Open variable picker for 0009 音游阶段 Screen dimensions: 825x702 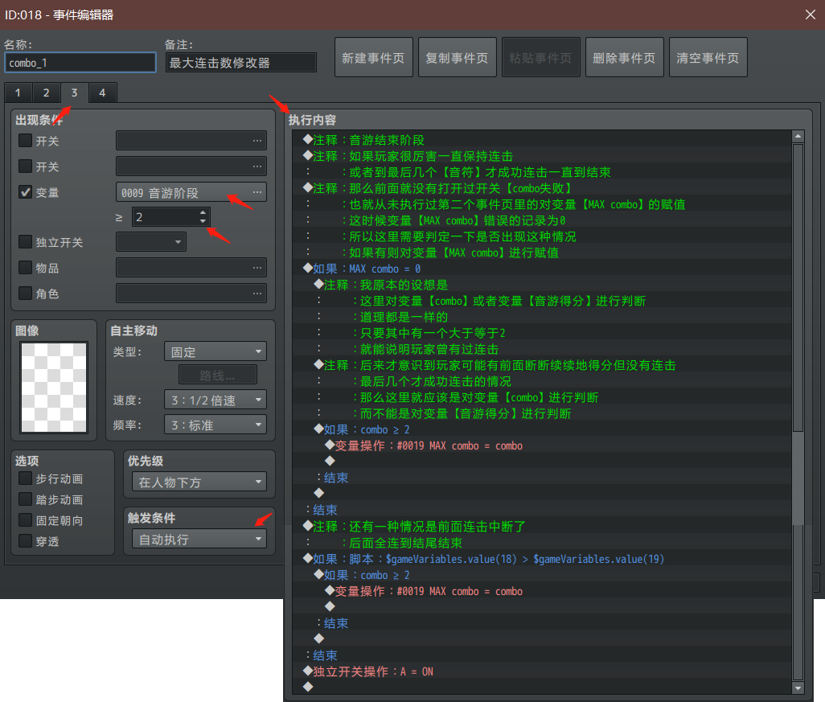click(257, 192)
